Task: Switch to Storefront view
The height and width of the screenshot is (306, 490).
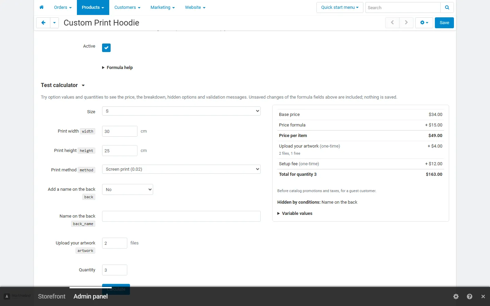Action: point(52,296)
